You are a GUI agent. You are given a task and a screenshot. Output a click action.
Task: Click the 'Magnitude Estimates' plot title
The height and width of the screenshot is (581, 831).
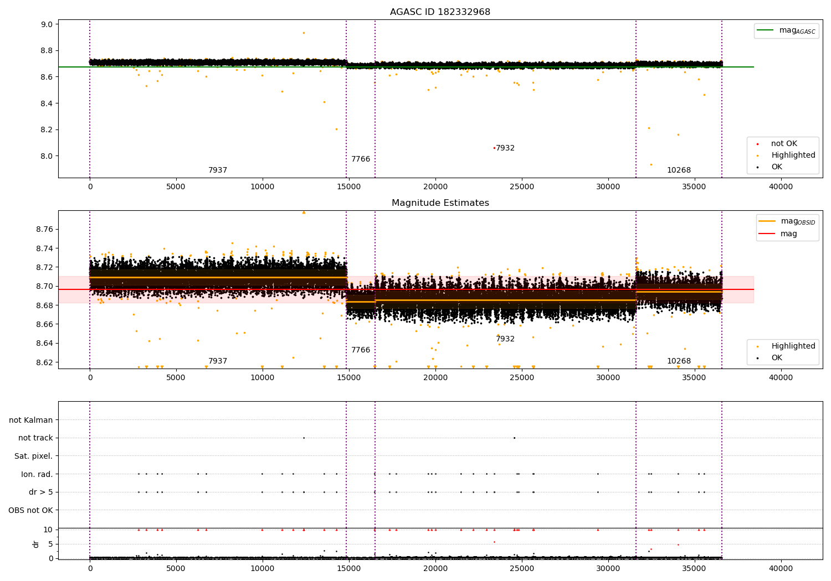pyautogui.click(x=440, y=203)
